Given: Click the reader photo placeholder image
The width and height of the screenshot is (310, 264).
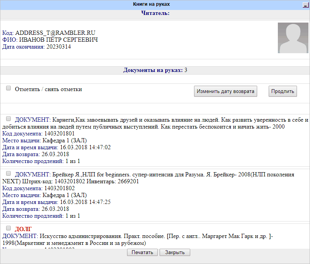Looking at the screenshot, I should 293,38.
